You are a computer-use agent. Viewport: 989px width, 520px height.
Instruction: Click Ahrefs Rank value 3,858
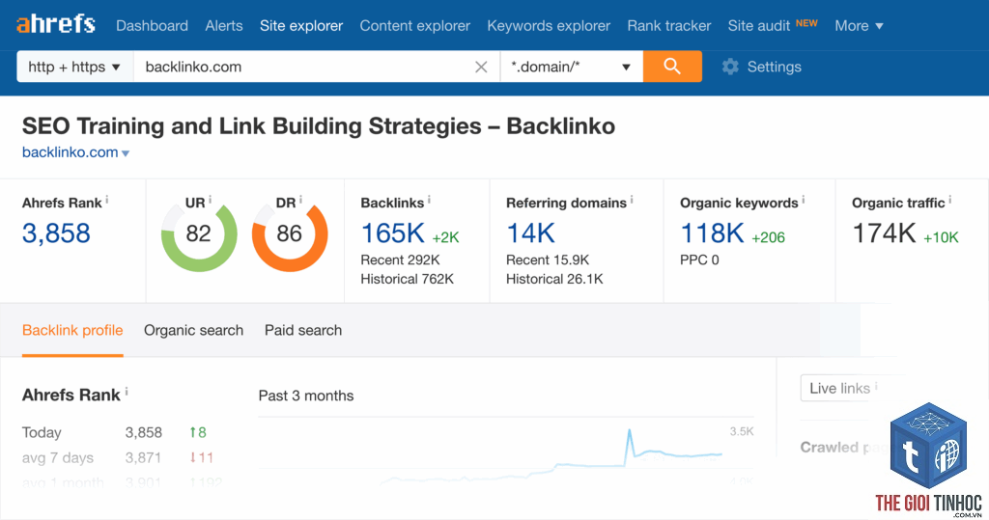pyautogui.click(x=56, y=233)
